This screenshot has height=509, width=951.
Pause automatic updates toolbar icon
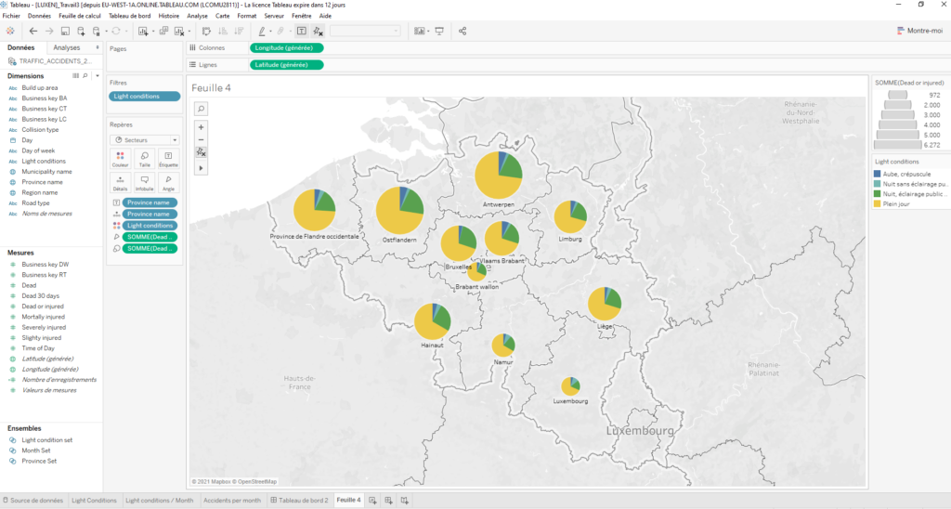point(97,31)
